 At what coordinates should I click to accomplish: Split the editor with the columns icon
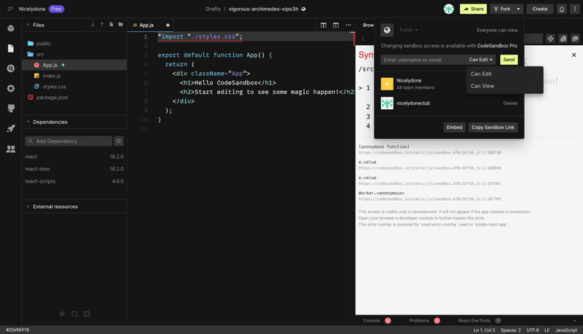point(324,25)
